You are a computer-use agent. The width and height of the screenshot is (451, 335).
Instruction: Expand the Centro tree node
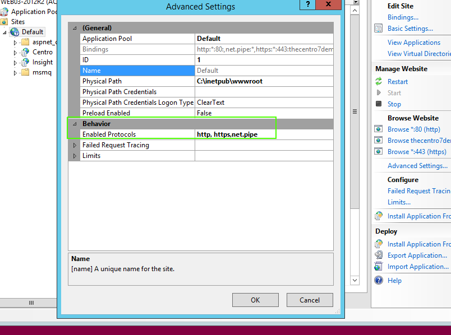click(x=16, y=52)
